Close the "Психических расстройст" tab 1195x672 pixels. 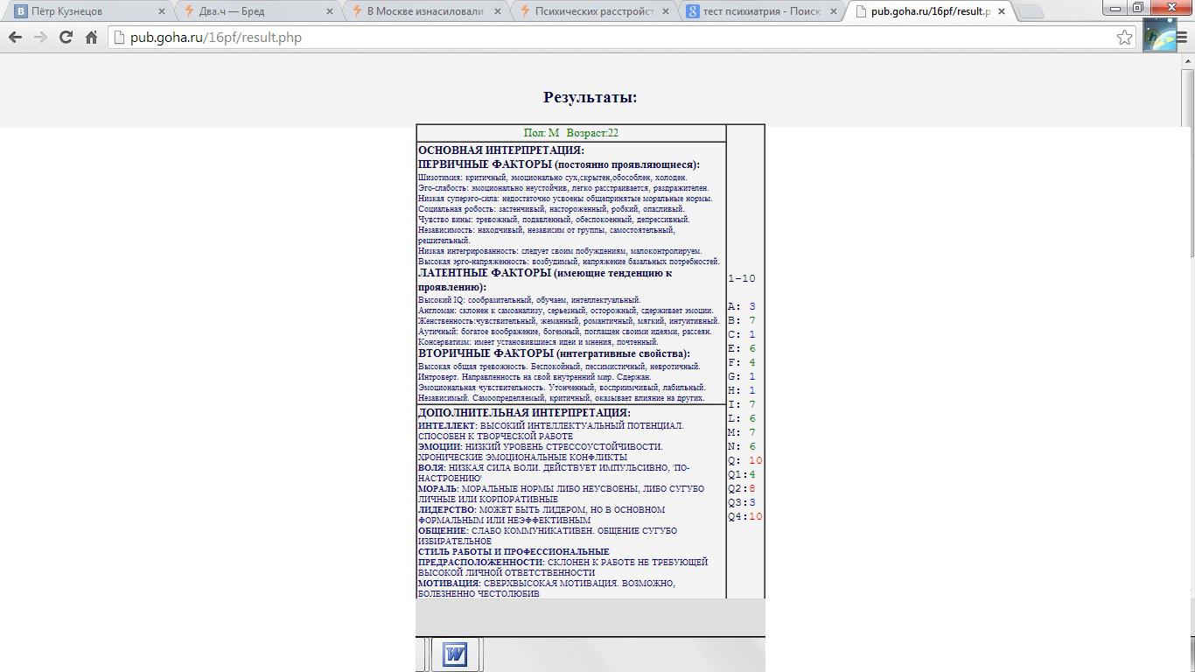(x=666, y=11)
